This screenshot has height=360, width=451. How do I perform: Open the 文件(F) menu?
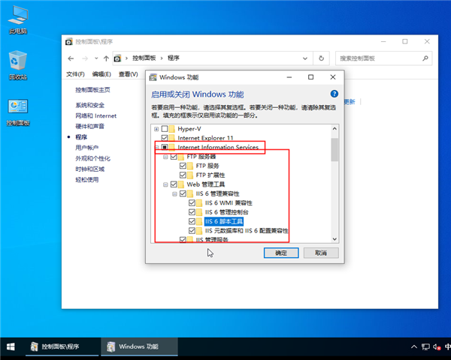pyautogui.click(x=75, y=74)
